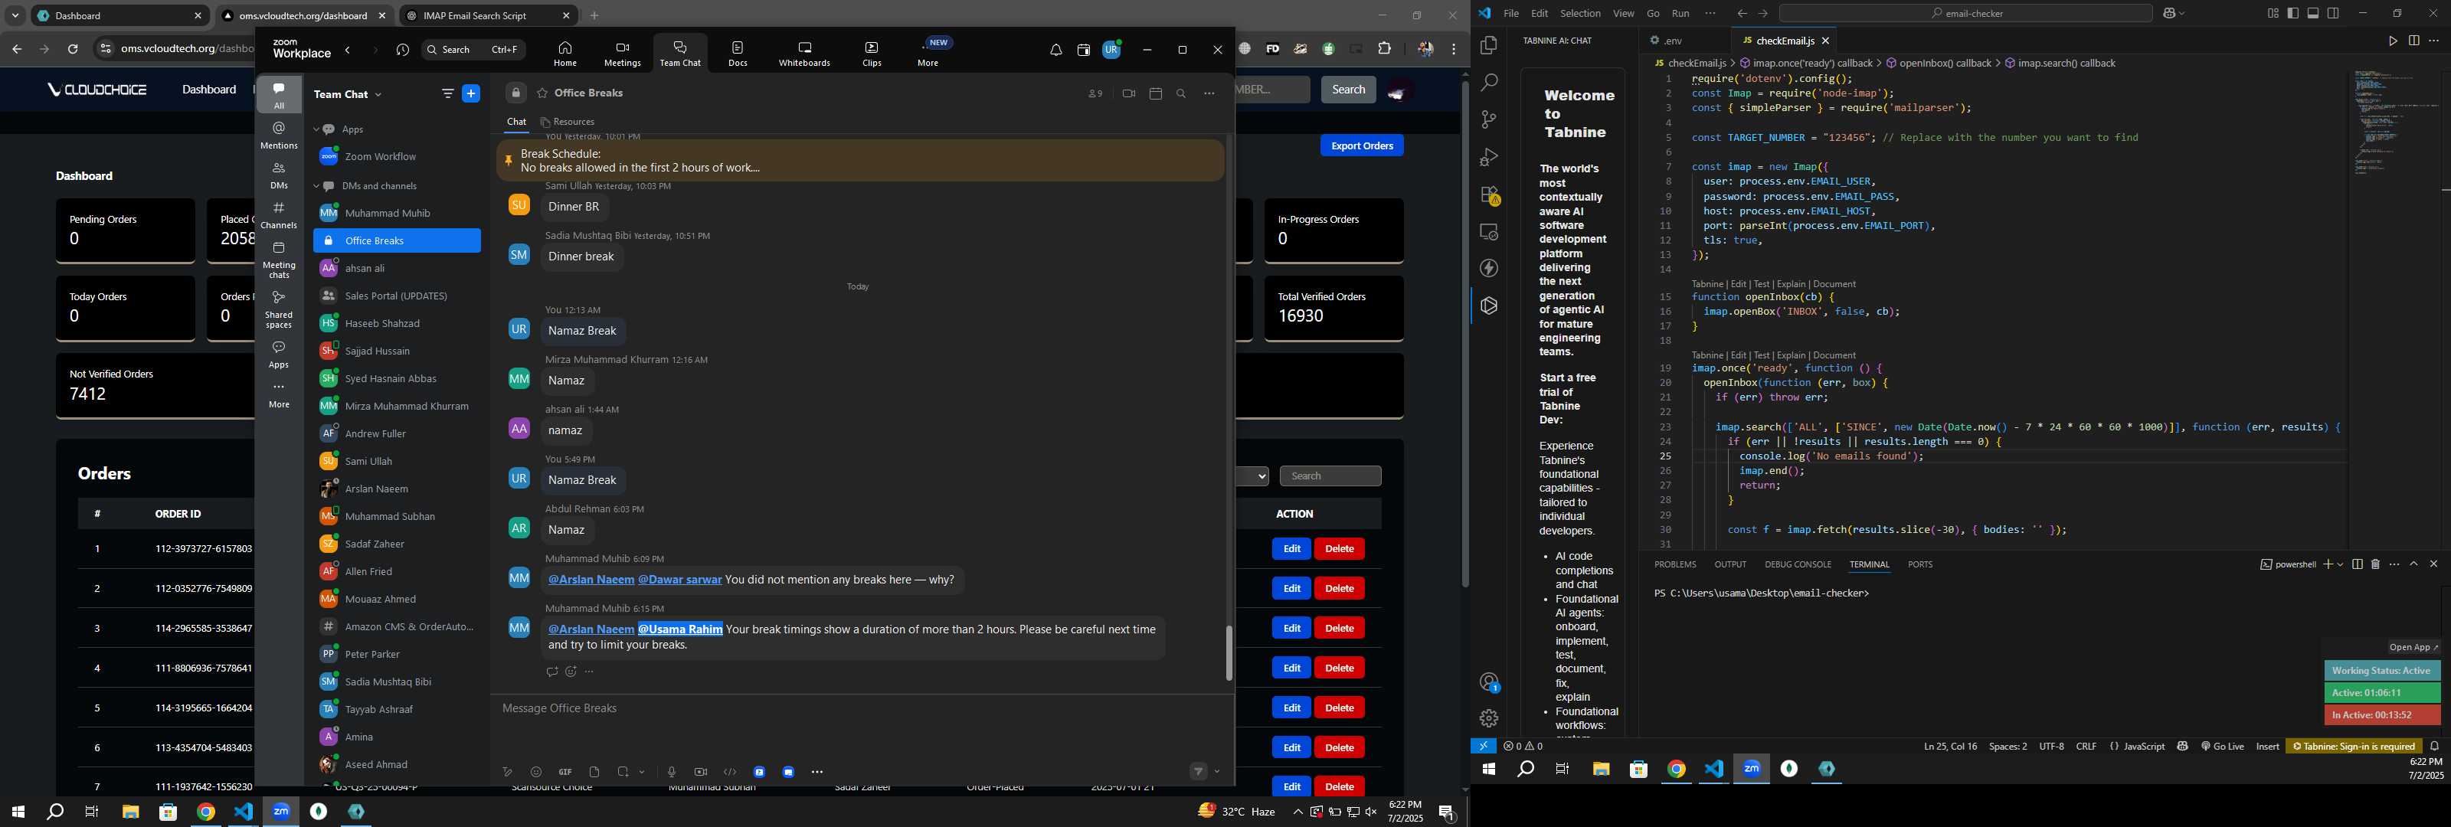Viewport: 2451px width, 827px height.
Task: Click VS Code email-checker command search box
Action: click(1965, 13)
